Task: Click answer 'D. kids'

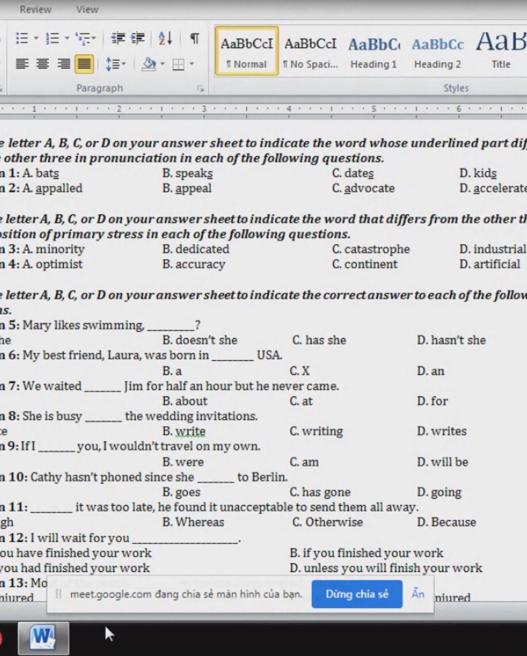Action: coord(478,173)
